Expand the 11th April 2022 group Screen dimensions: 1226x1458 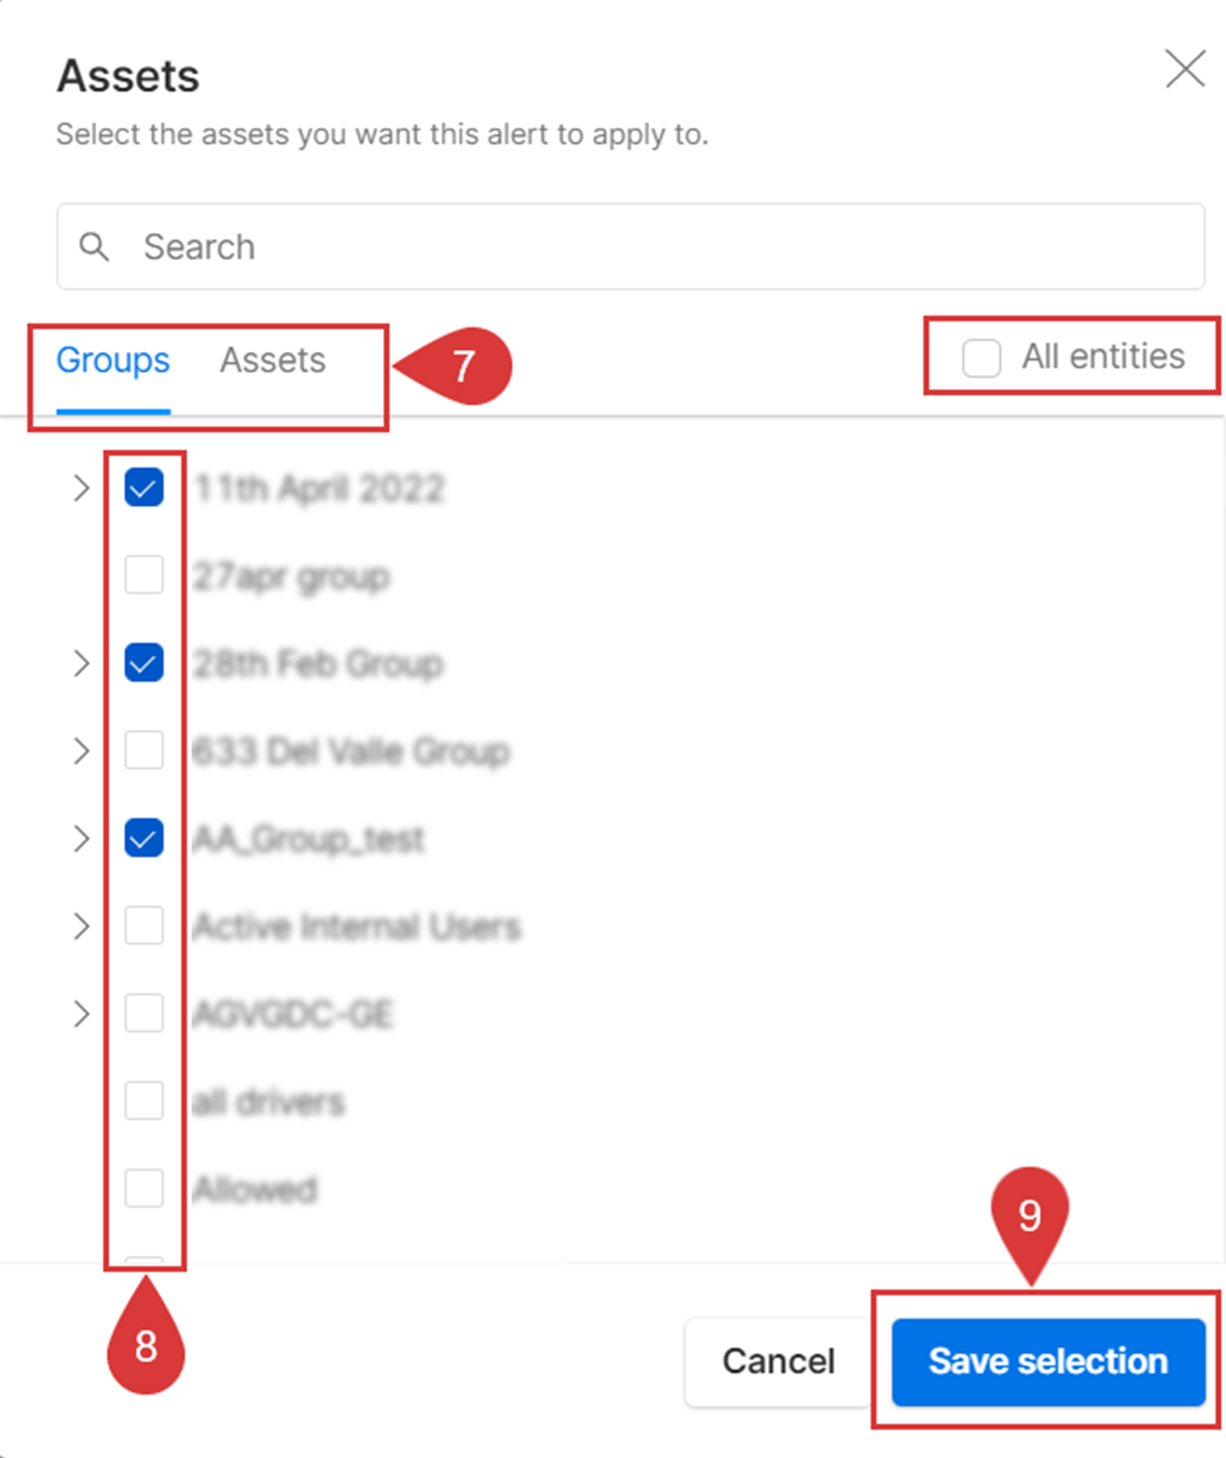tap(82, 487)
